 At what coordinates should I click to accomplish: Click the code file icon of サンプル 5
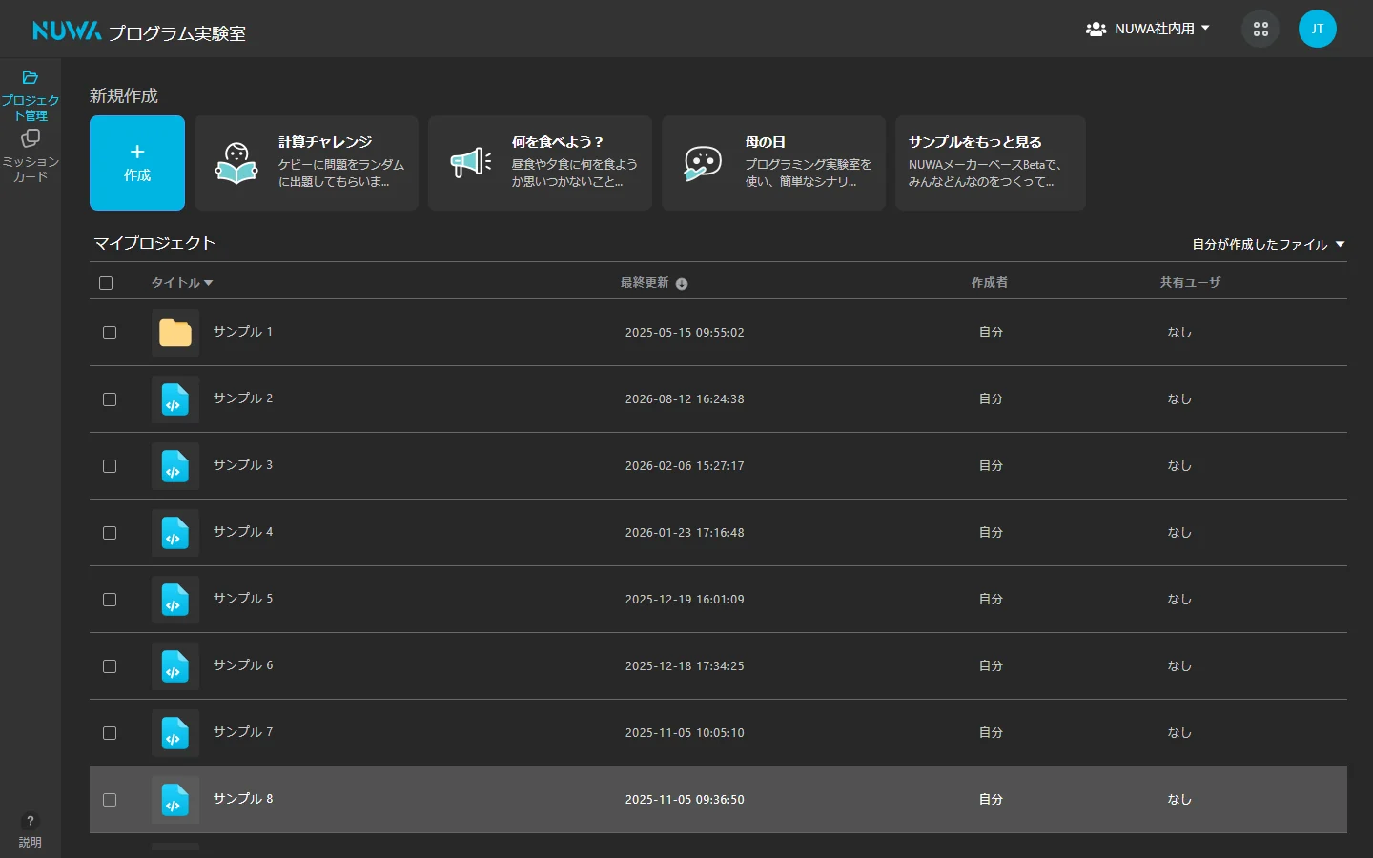point(175,600)
